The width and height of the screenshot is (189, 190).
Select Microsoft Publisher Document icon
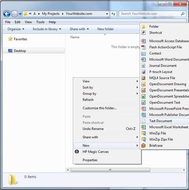[x=144, y=115]
